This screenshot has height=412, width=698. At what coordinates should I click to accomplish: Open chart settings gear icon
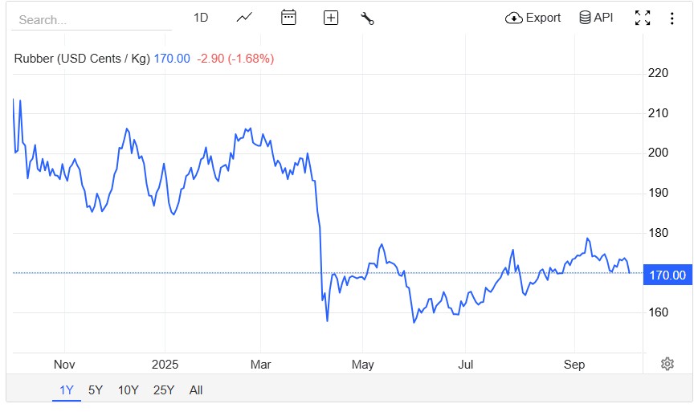click(667, 364)
